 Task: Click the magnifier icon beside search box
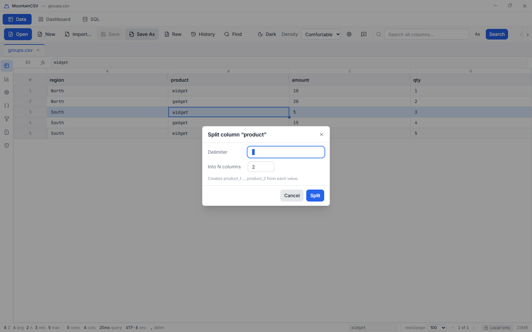point(379,34)
